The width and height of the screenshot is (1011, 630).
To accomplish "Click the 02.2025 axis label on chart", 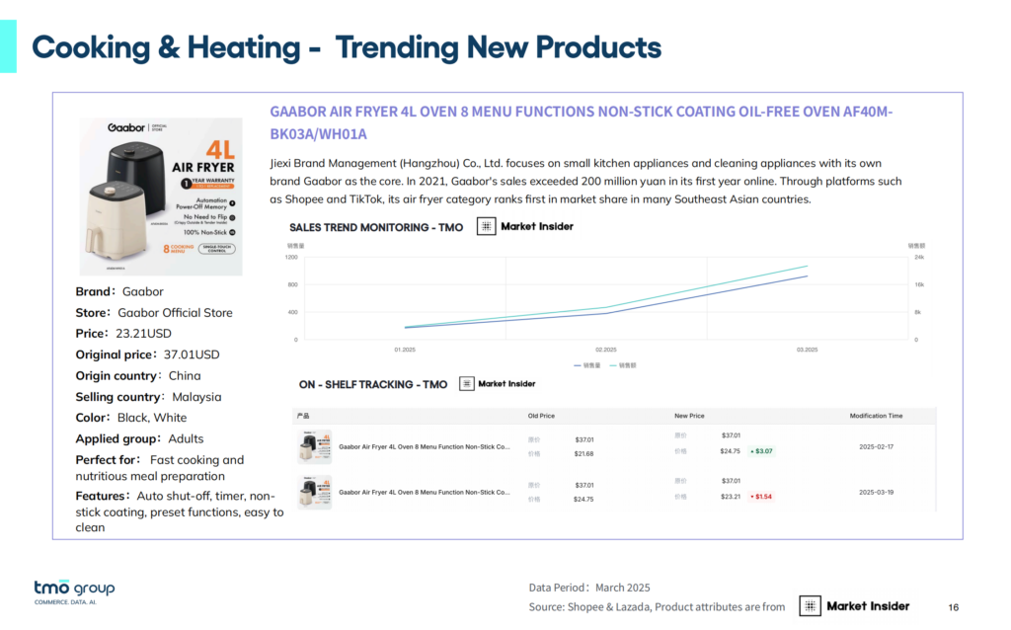I will pos(606,350).
